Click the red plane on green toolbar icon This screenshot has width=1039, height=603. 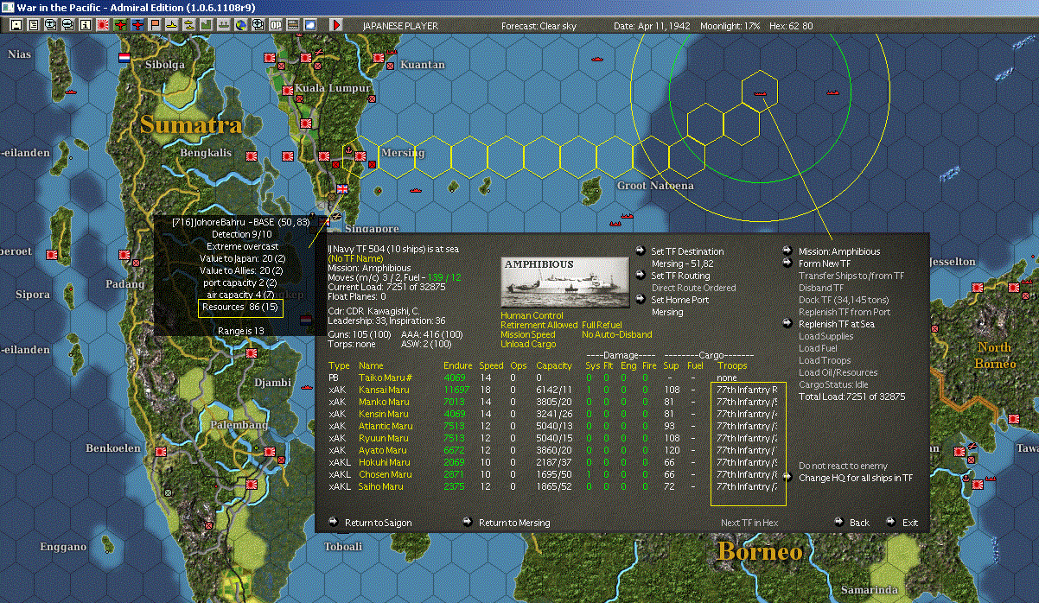coord(120,26)
